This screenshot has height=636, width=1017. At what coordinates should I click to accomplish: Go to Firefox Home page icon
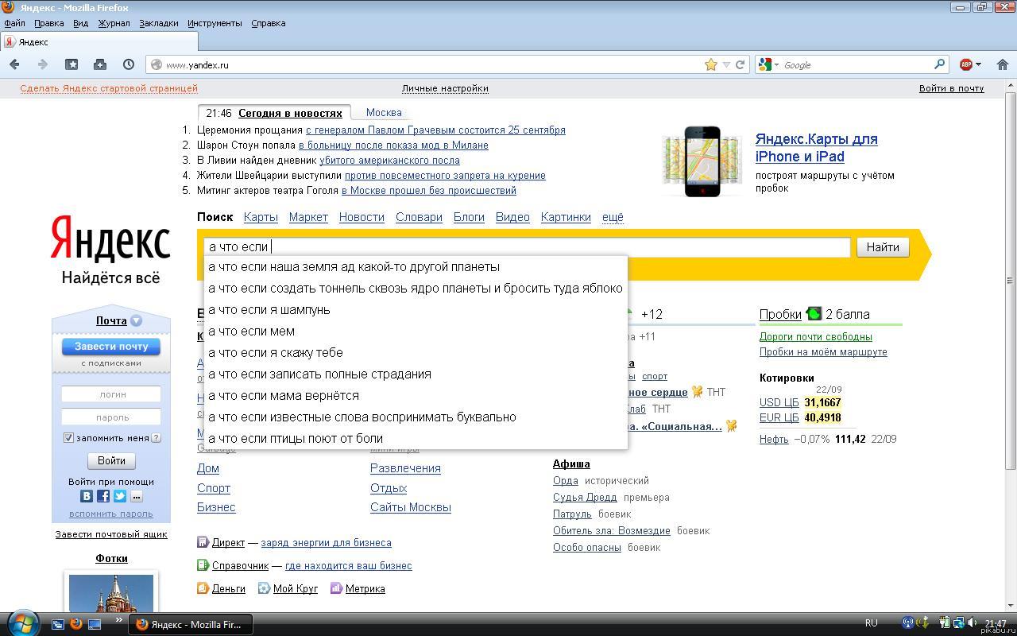pyautogui.click(x=1003, y=64)
